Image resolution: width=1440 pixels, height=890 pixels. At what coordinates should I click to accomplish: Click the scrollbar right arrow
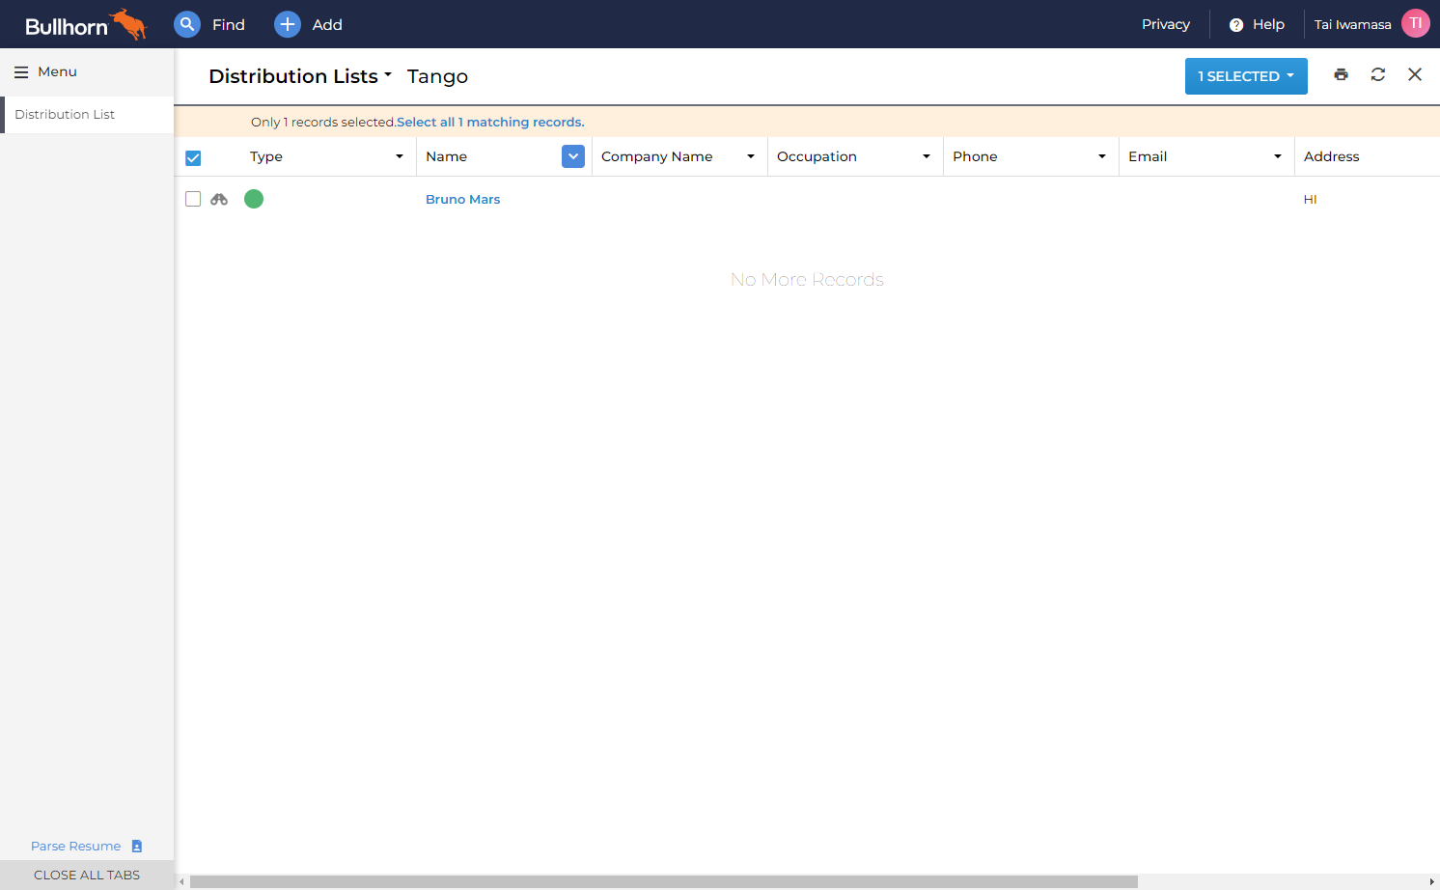coord(1432,882)
